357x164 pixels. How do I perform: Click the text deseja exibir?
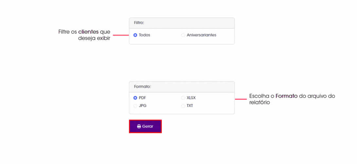coord(94,38)
